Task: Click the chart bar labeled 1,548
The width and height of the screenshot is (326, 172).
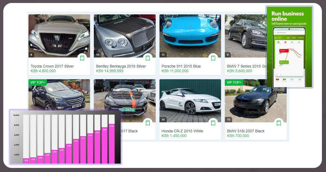Action: point(33,160)
